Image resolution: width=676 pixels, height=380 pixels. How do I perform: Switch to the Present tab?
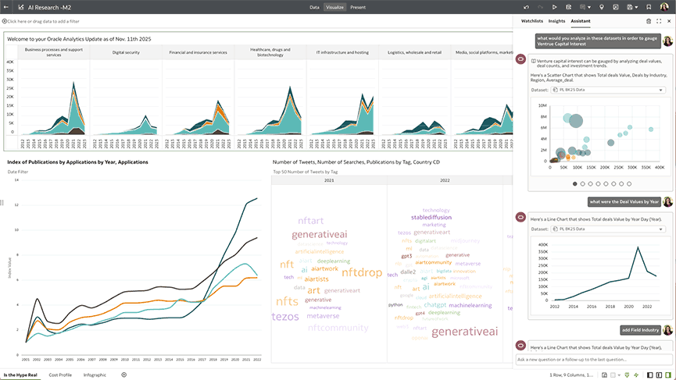[x=358, y=6]
